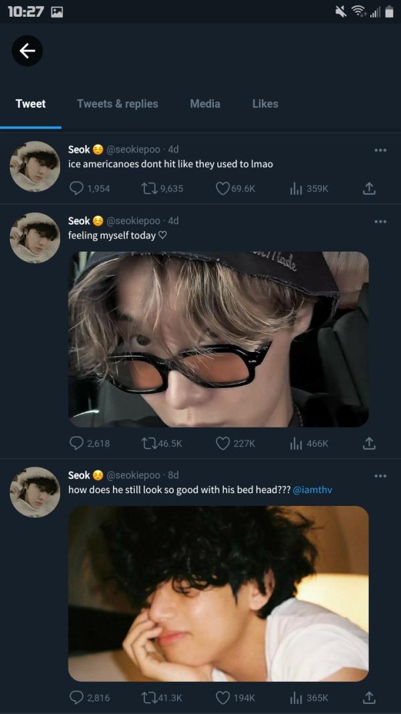Open more options on 'feeling myself today' tweet
The width and height of the screenshot is (401, 714).
380,221
